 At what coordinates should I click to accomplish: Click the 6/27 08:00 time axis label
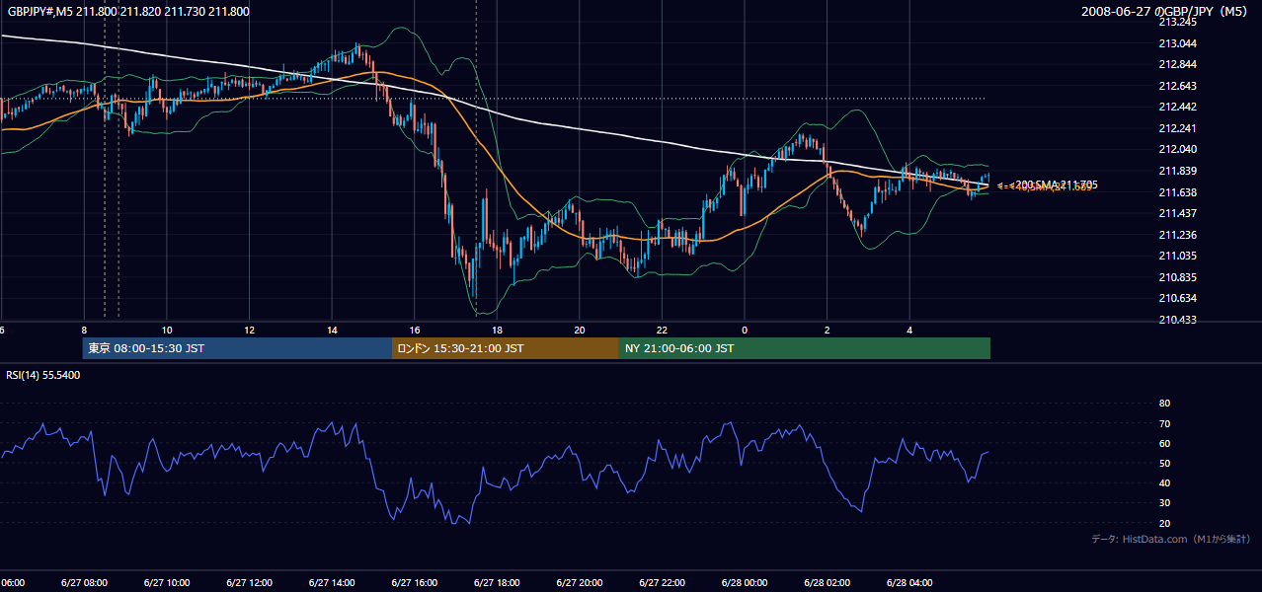(84, 582)
